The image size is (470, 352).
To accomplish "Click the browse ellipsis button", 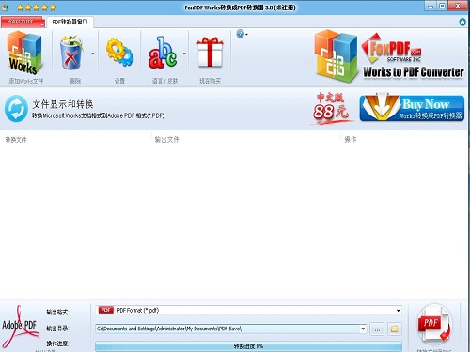I will [x=377, y=329].
